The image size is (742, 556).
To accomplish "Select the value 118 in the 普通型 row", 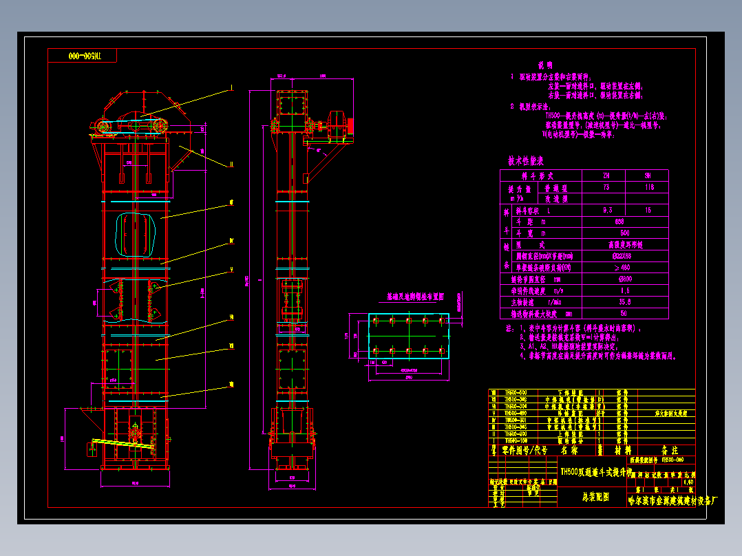I will click(x=649, y=187).
